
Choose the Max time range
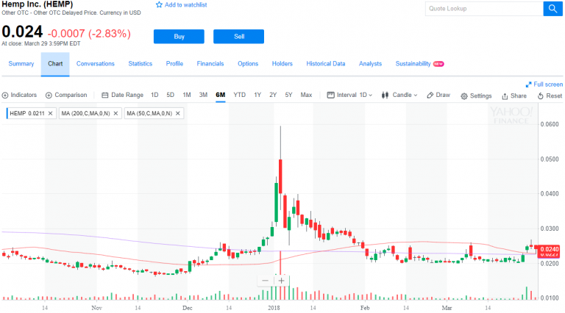click(306, 95)
